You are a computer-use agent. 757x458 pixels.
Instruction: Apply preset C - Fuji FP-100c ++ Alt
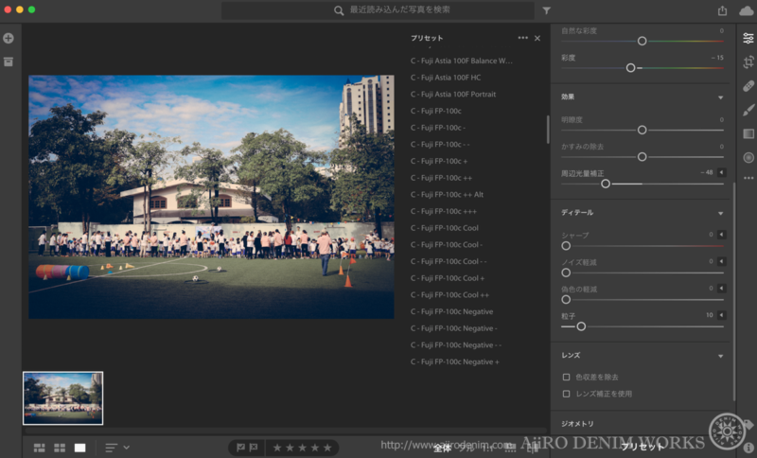[447, 195]
